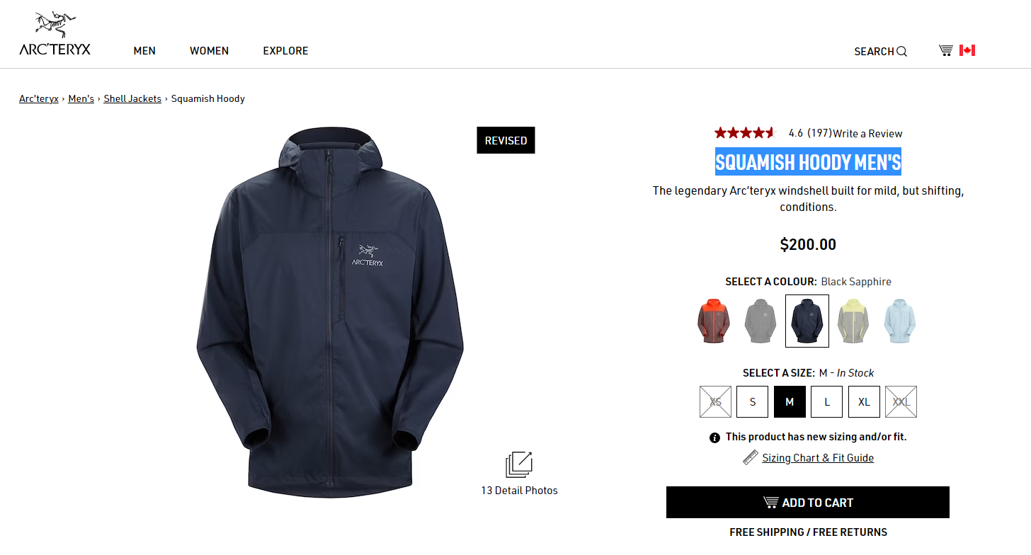The image size is (1031, 555).
Task: Open the shopping cart icon
Action: tap(946, 50)
